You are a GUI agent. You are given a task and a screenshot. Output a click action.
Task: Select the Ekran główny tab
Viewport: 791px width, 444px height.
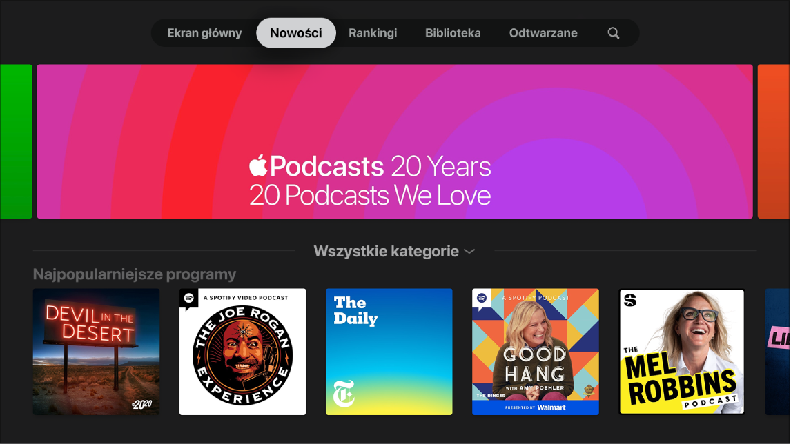[205, 32]
